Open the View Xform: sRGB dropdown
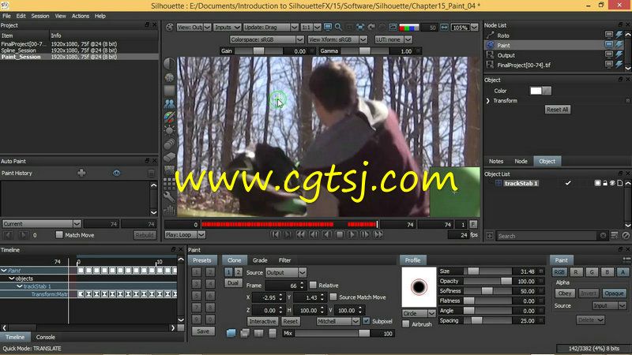The image size is (632, 355). [337, 39]
